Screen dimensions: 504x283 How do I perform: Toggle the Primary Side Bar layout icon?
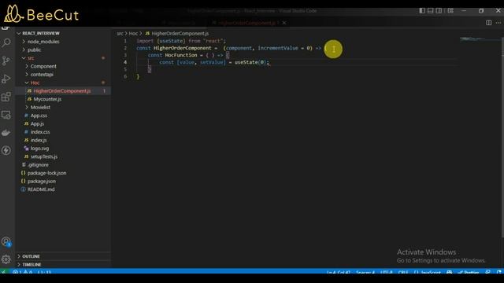coord(422,10)
